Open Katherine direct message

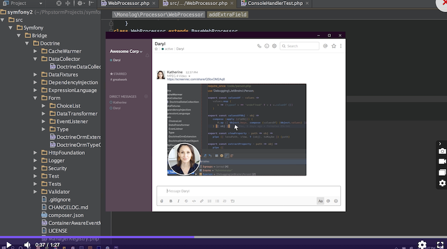point(118,102)
